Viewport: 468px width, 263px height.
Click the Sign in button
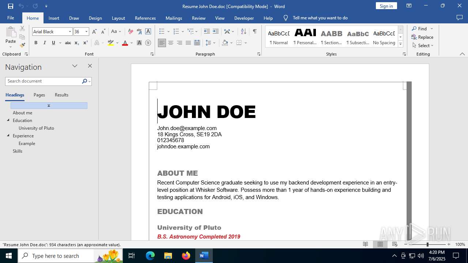386,6
